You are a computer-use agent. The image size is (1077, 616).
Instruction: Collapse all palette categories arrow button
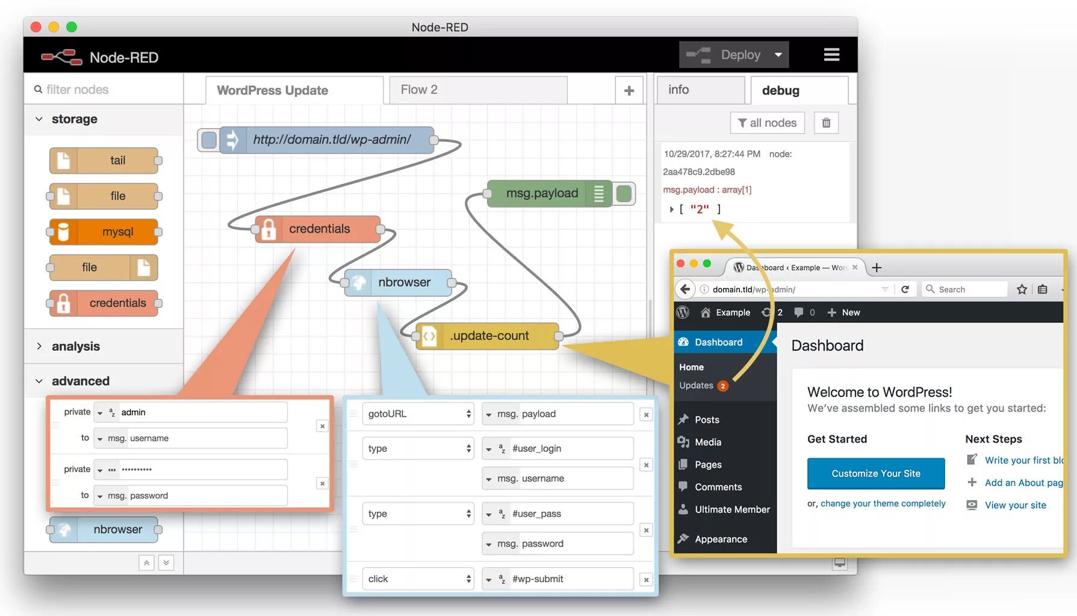coord(146,563)
